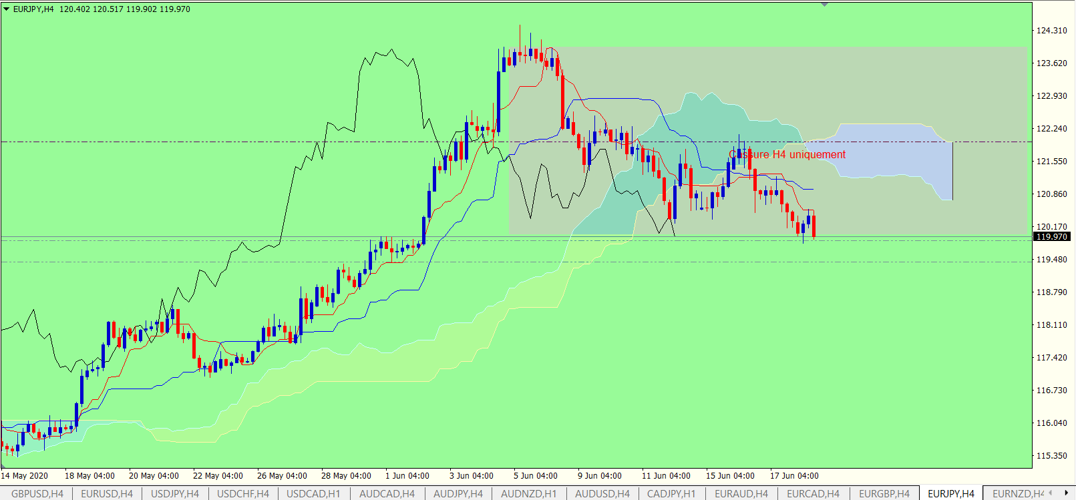Go to the USDCHF,H4 chart tab
This screenshot has height=500, width=1076.
pos(243,494)
